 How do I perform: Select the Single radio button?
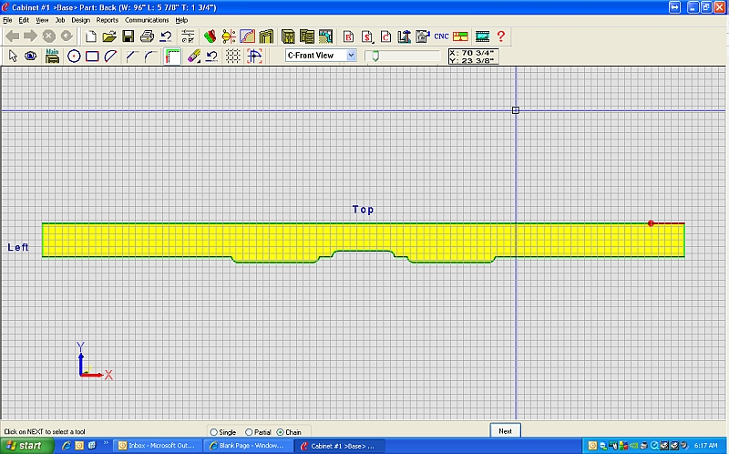(214, 432)
